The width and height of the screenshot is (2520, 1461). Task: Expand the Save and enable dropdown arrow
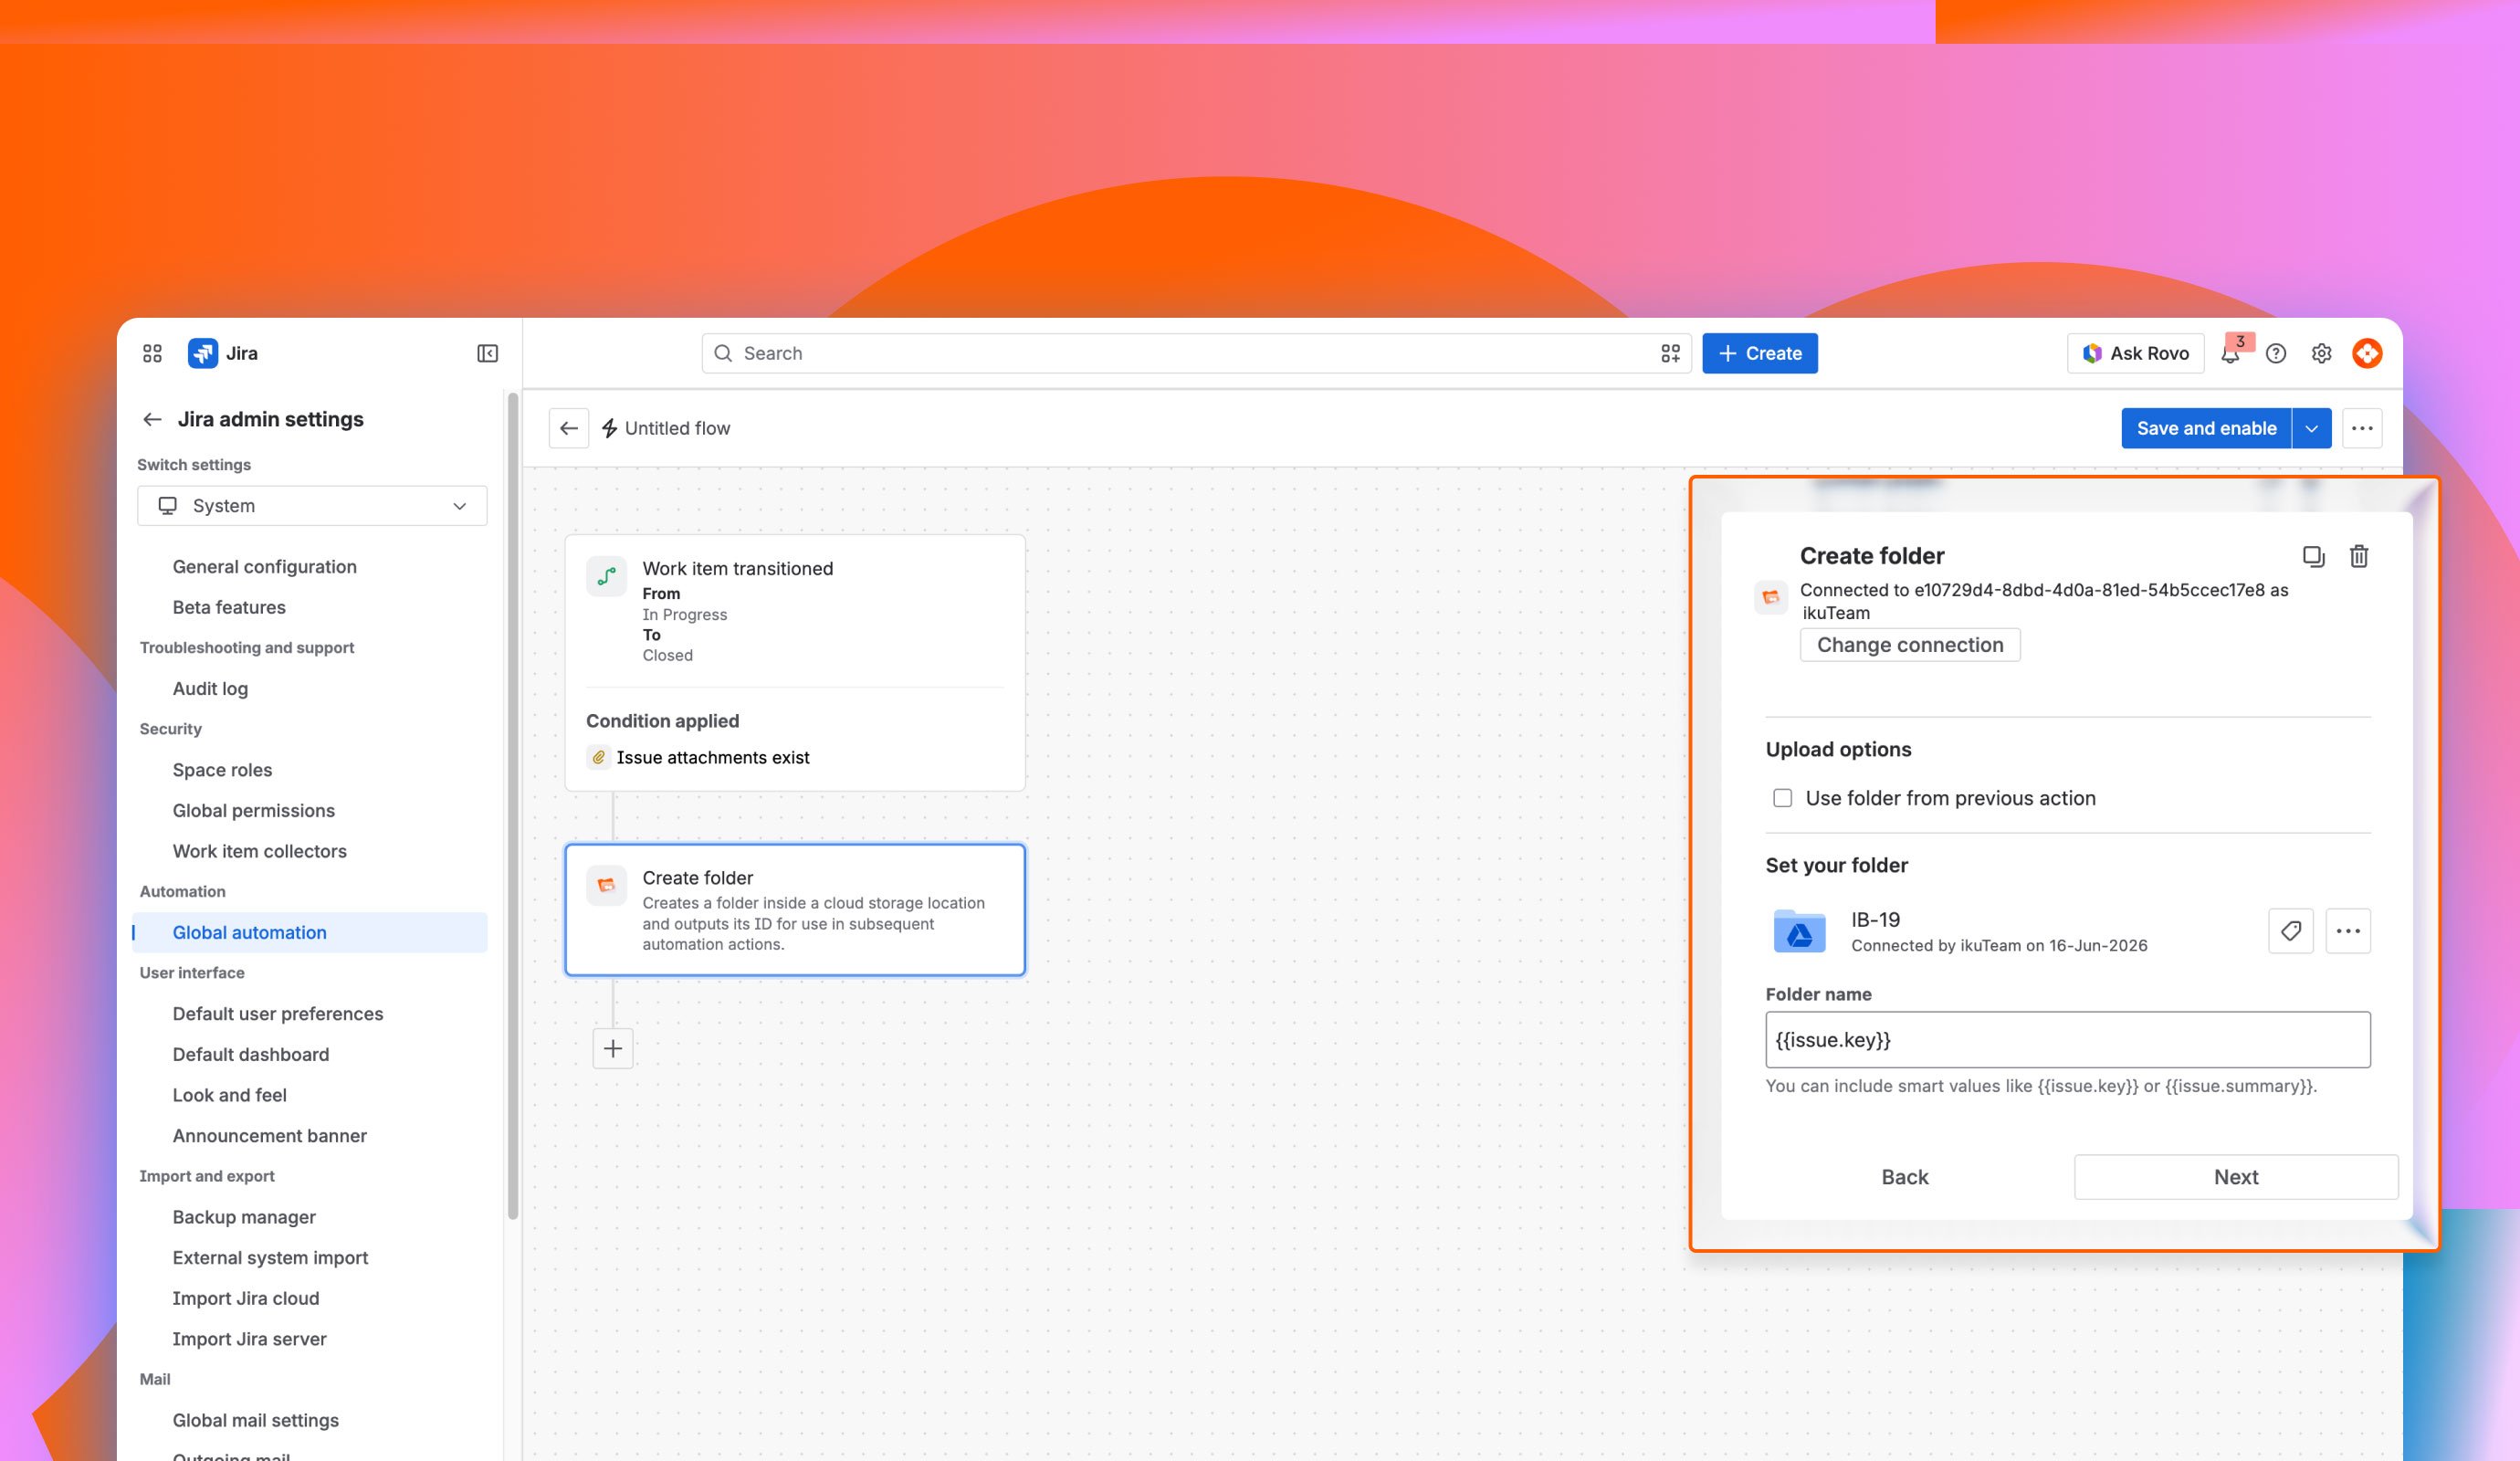(x=2311, y=428)
